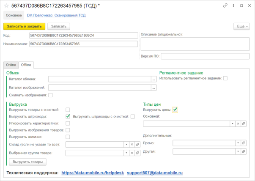
Task: Open the three-dot window menu
Action: (233, 5)
